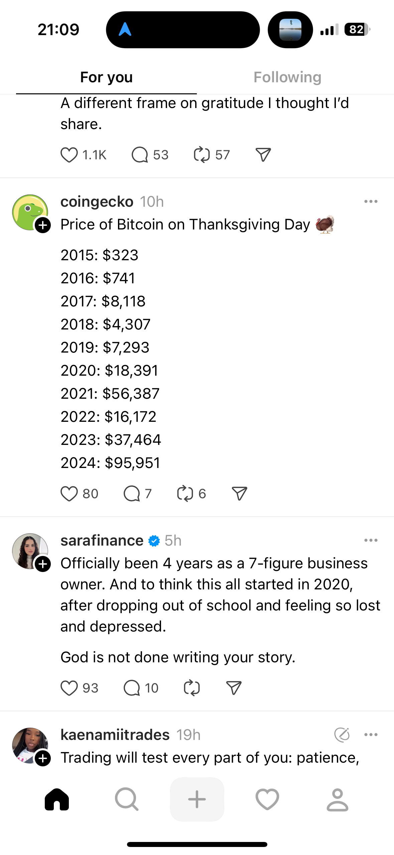Image resolution: width=394 pixels, height=855 pixels.
Task: Open profile tab in bottom navigation
Action: click(338, 799)
